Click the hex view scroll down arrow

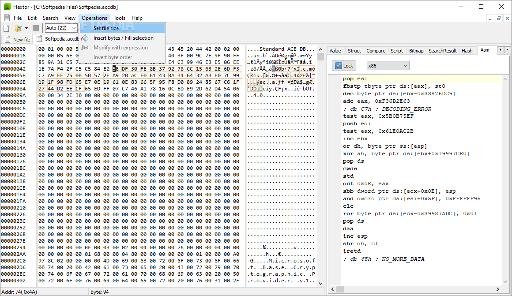[x=320, y=284]
